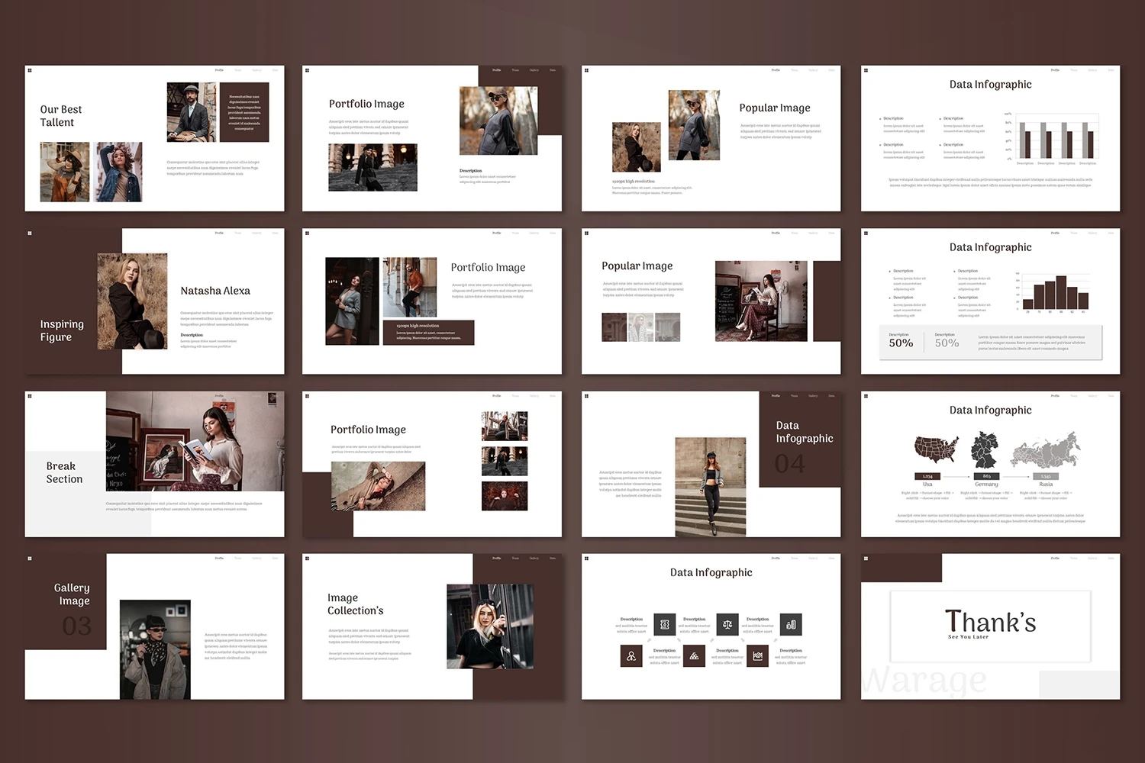Open the Break Section slide thumbnail
The height and width of the screenshot is (763, 1145).
[154, 464]
